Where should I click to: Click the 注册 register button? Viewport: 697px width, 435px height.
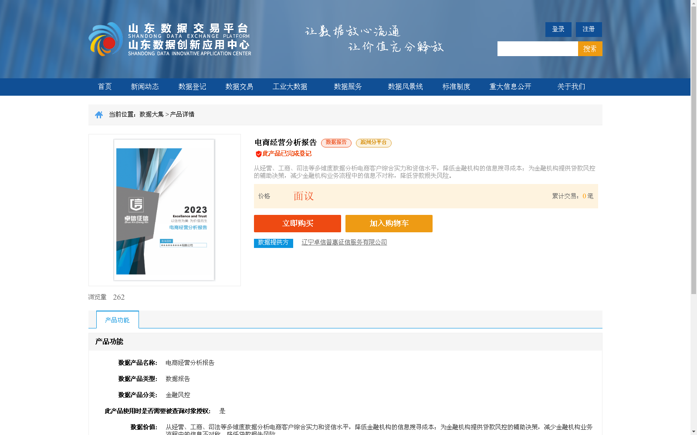(x=589, y=29)
